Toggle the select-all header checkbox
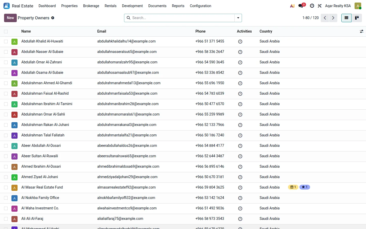Screen dimensions: 366x229 pyautogui.click(x=6, y=32)
